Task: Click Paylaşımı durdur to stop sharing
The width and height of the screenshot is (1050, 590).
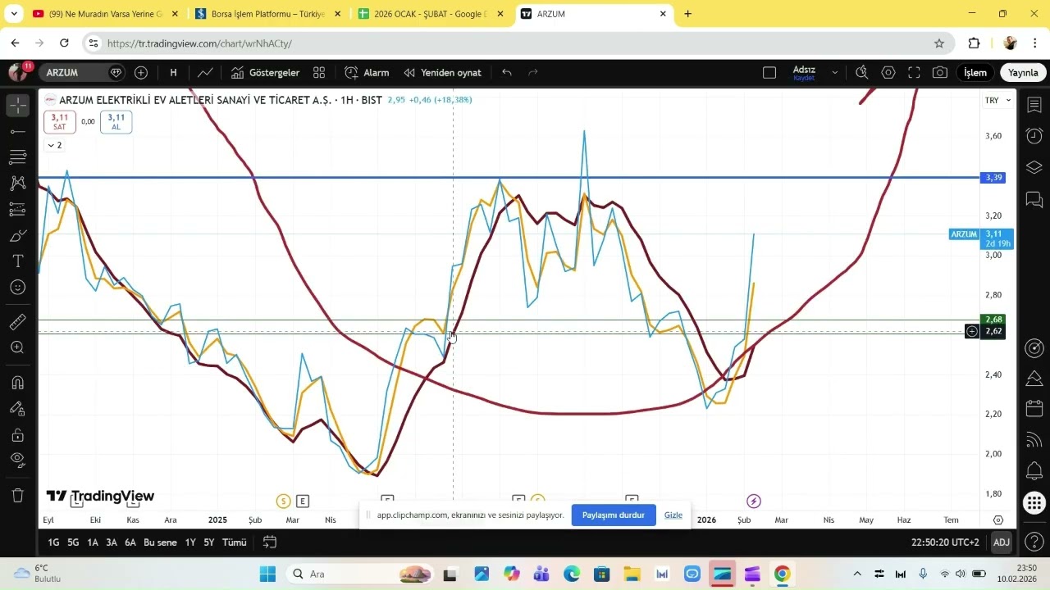Action: [x=614, y=515]
